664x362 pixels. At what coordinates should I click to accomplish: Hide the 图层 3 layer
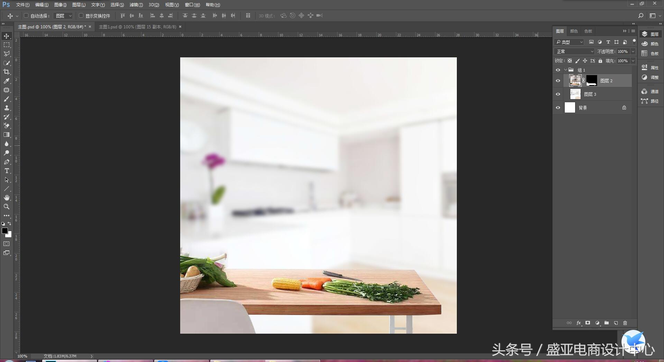point(558,94)
